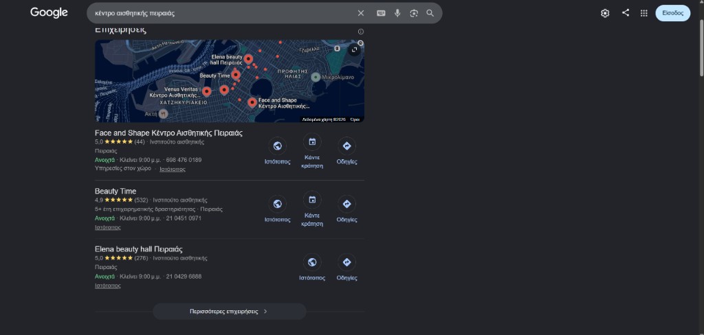704x335 pixels.
Task: Open the info icon next to Επιχειρήσεις
Action: 360,32
